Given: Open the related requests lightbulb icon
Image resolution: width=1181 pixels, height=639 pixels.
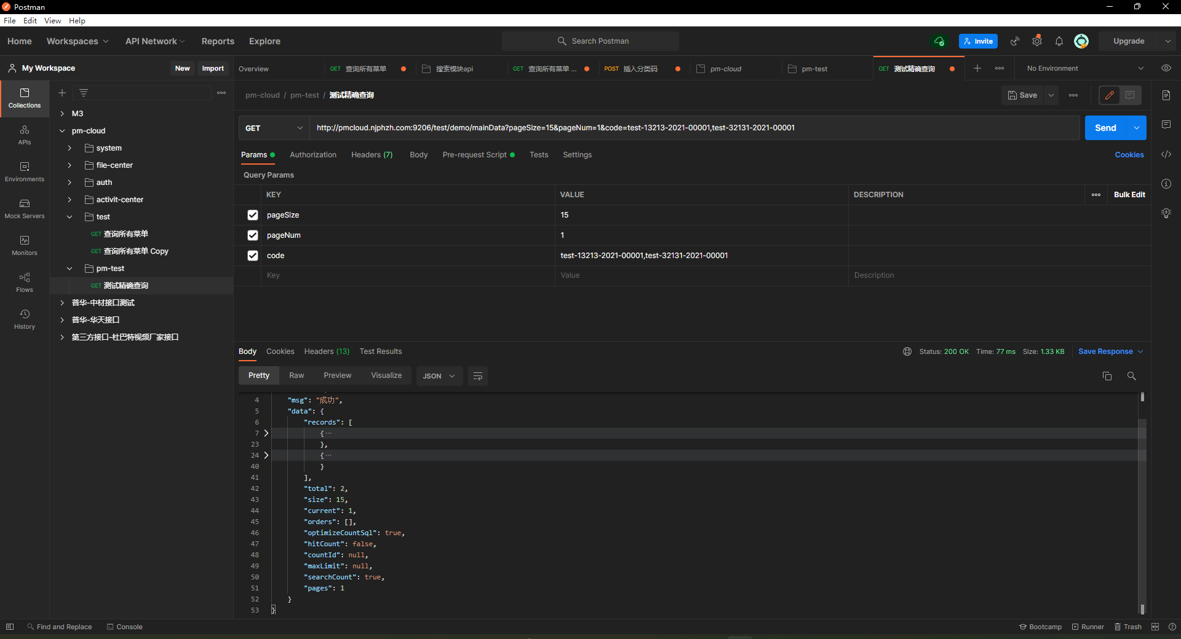Looking at the screenshot, I should tap(1166, 213).
